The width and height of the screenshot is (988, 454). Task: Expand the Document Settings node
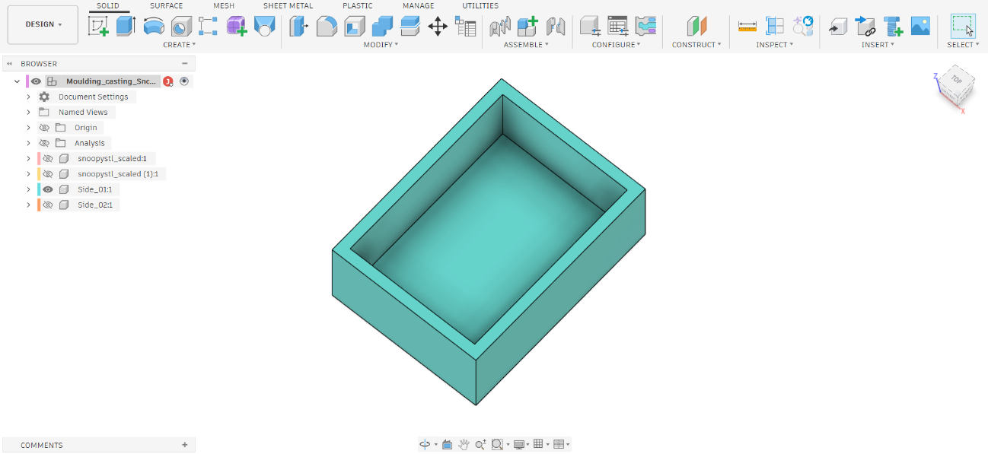(29, 97)
